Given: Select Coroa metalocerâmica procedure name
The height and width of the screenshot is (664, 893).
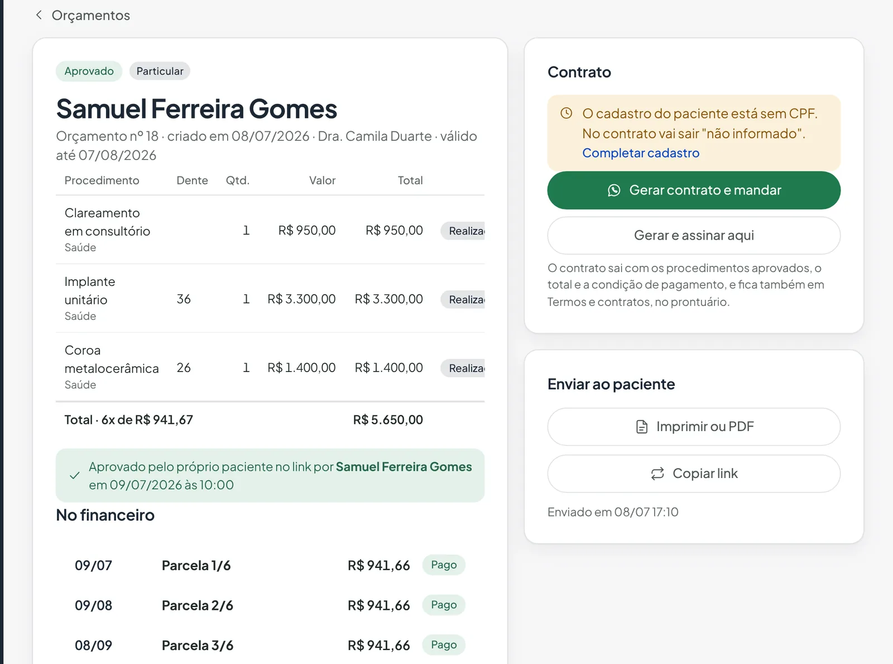Looking at the screenshot, I should point(112,359).
